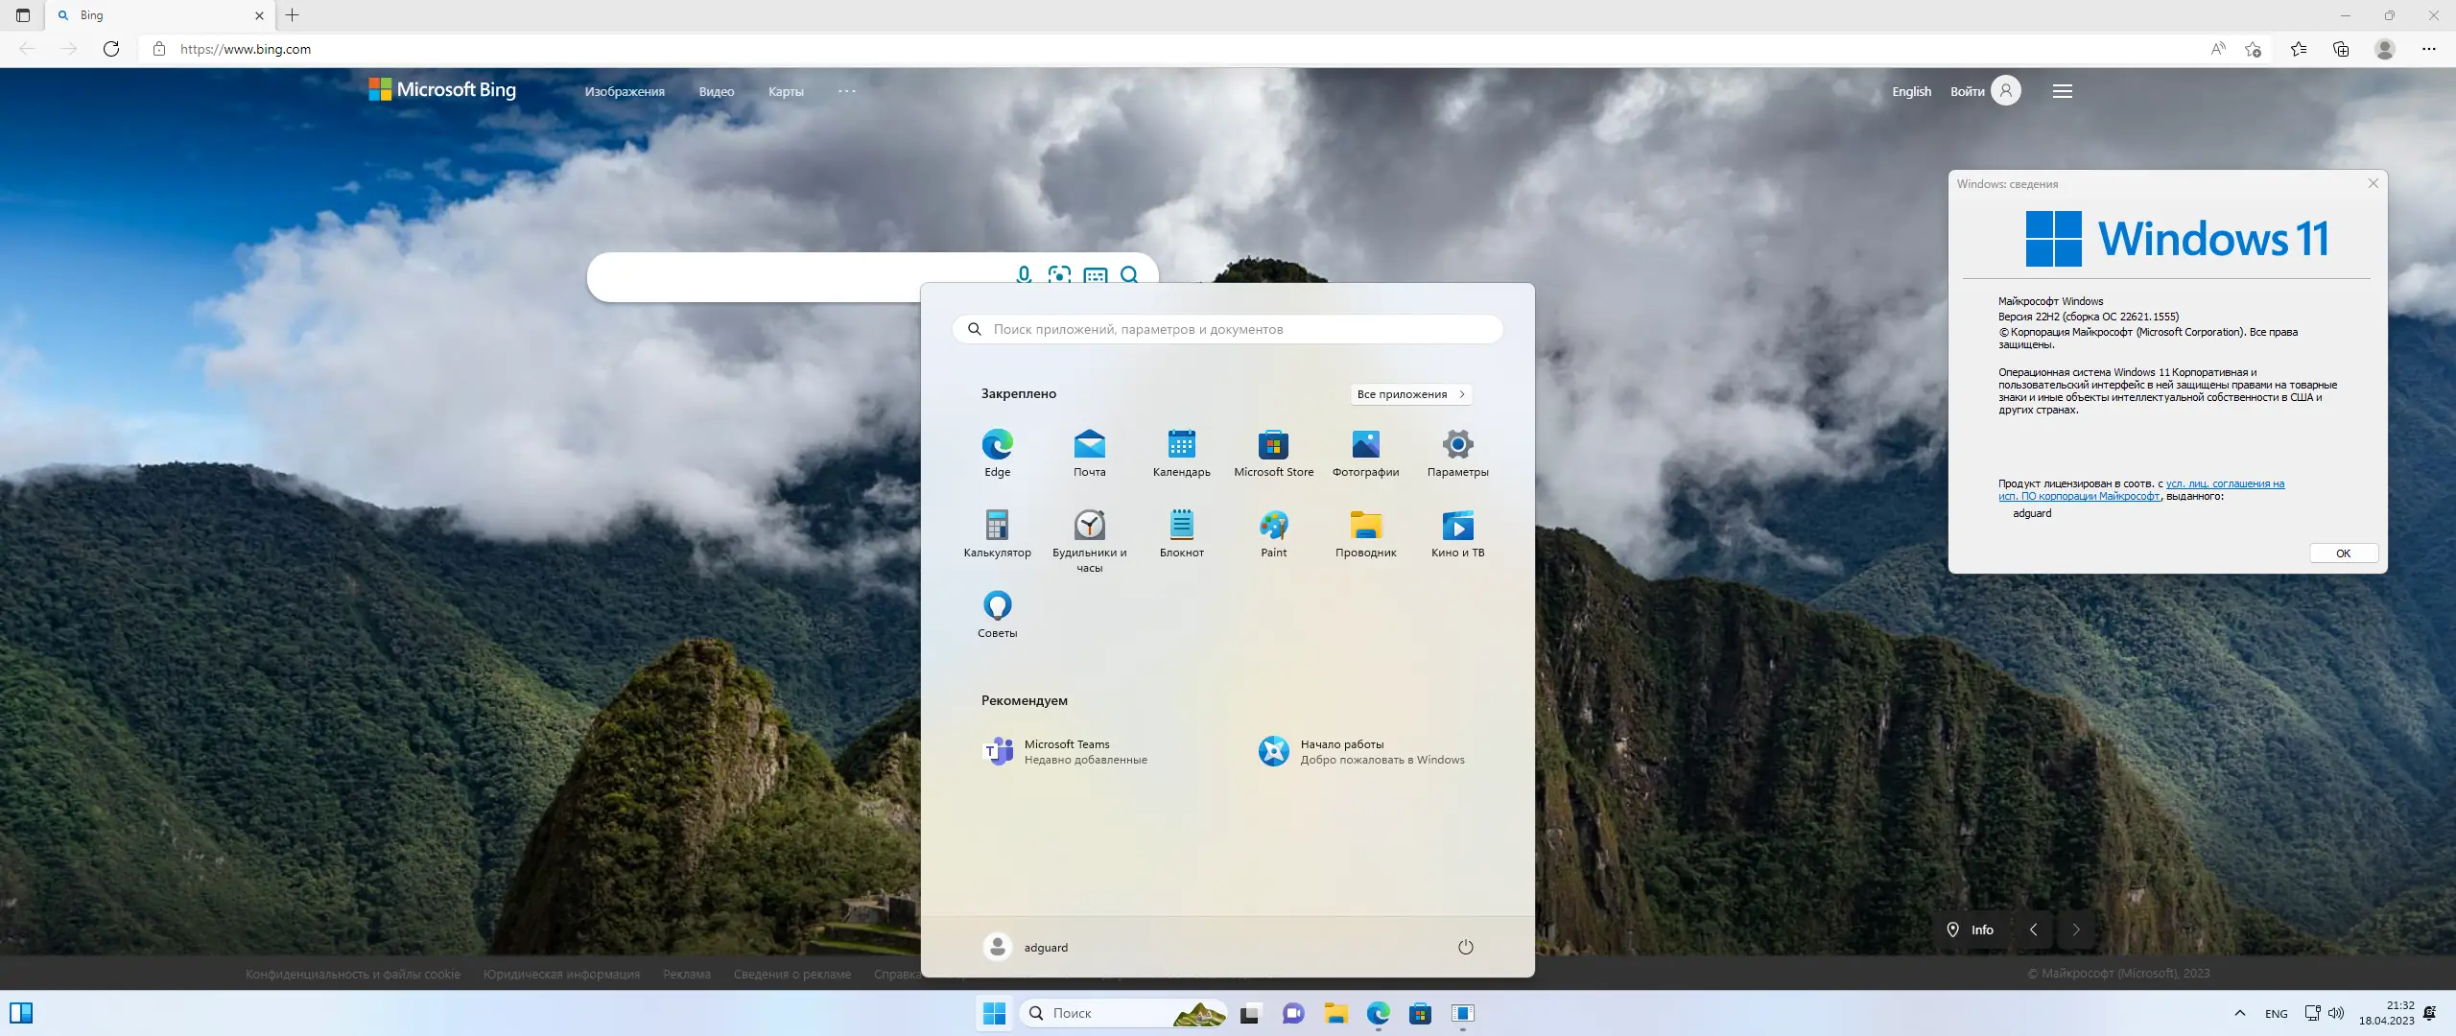Show hidden system tray icons chevron
Viewport: 2456px width, 1036px height.
point(2239,1013)
